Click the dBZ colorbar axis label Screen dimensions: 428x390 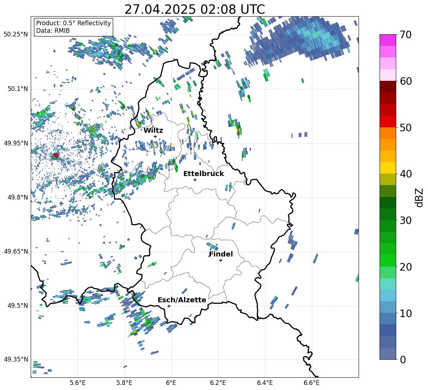(x=420, y=197)
